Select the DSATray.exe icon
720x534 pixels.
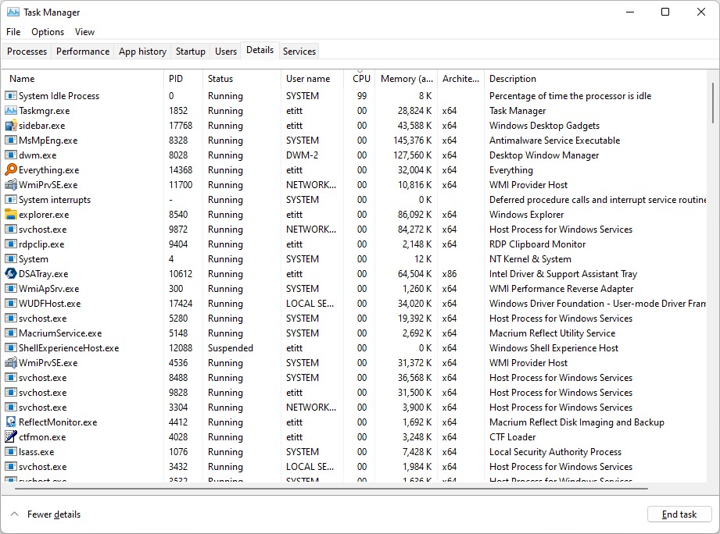coord(10,274)
